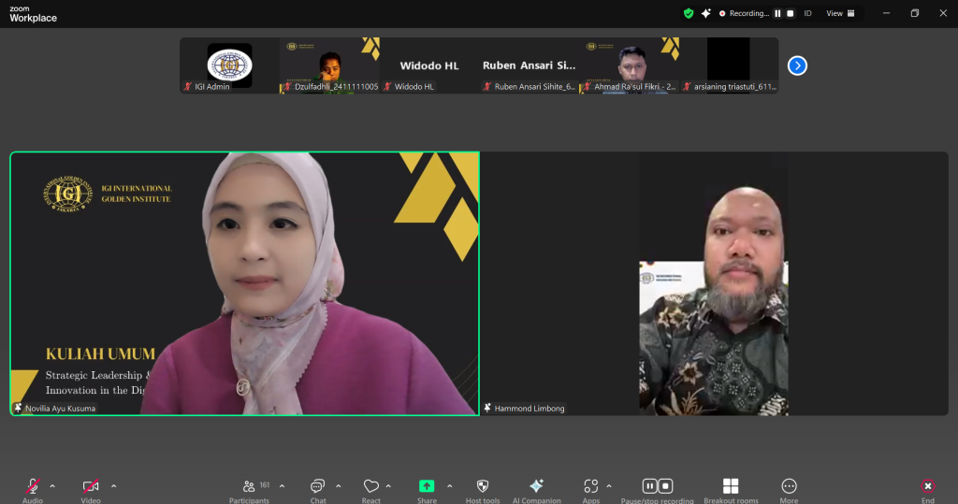958x504 pixels.
Task: Unmute microphone with Audio button
Action: click(33, 491)
